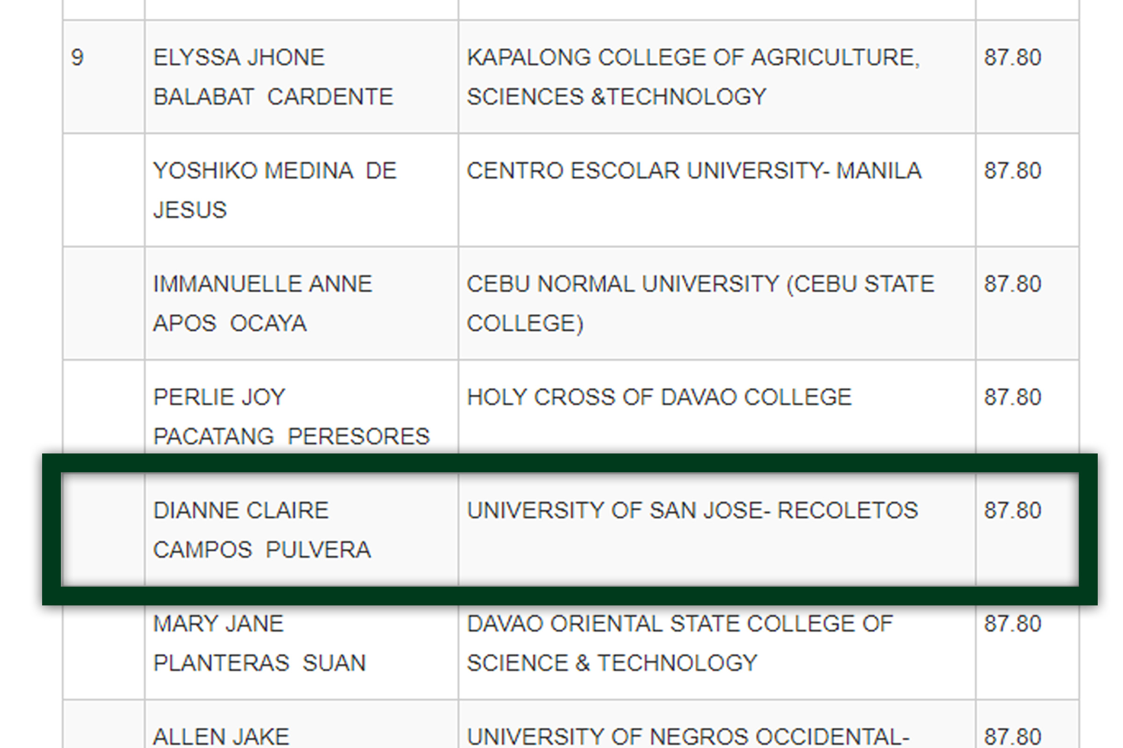Image resolution: width=1123 pixels, height=748 pixels.
Task: Click Cebu Normal University school cell
Action: (x=717, y=303)
